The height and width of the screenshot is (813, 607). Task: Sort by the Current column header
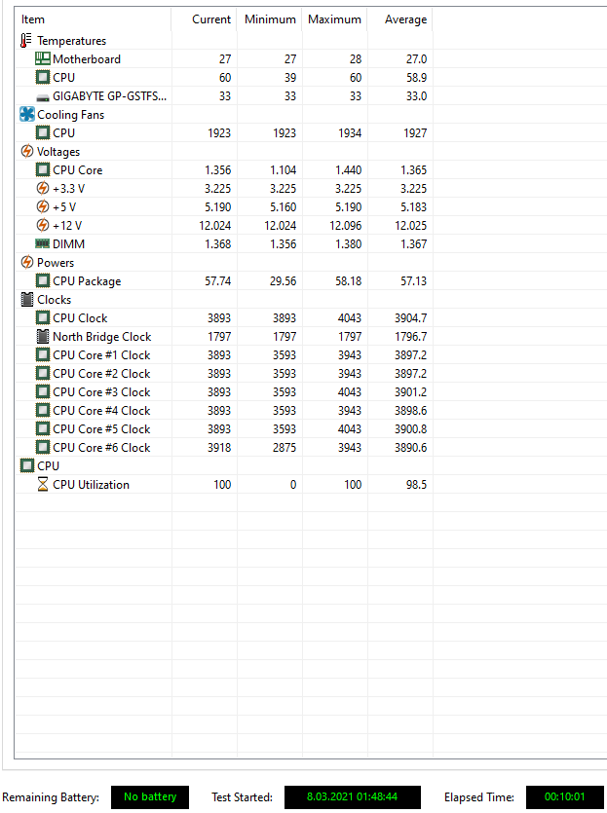pos(211,19)
